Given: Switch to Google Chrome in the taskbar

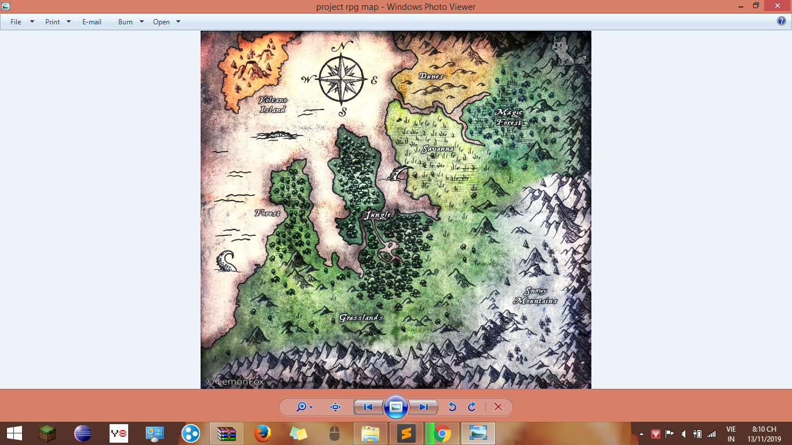Looking at the screenshot, I should tap(442, 433).
